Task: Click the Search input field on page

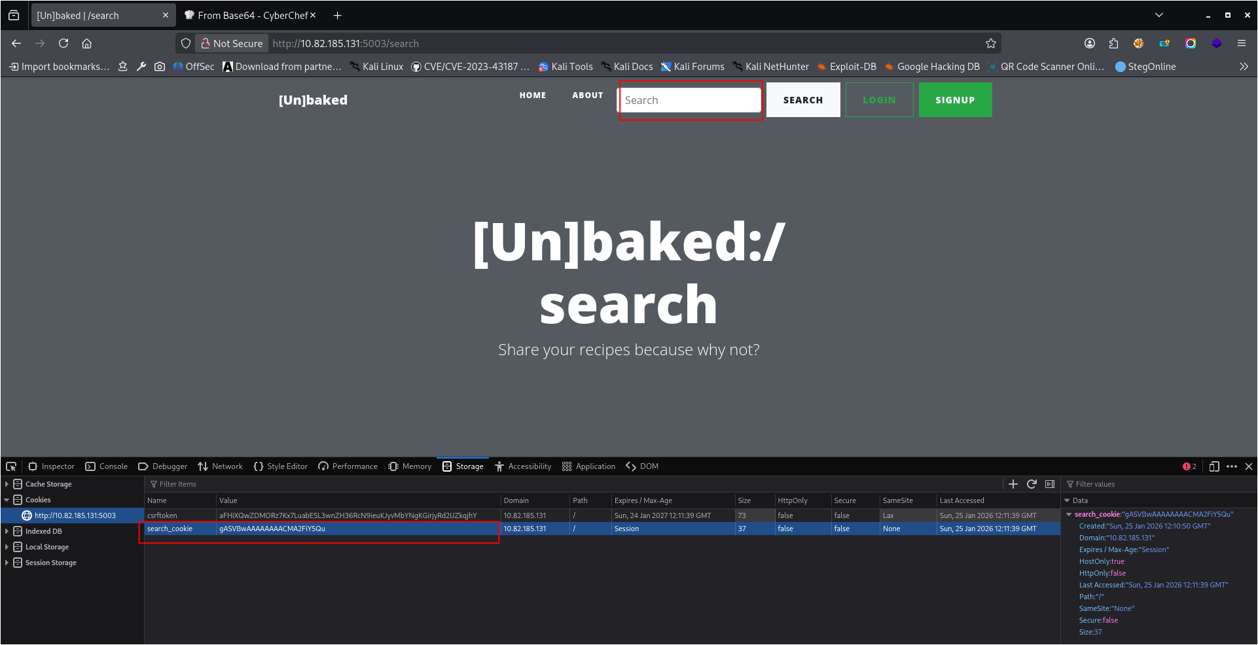Action: pos(690,100)
